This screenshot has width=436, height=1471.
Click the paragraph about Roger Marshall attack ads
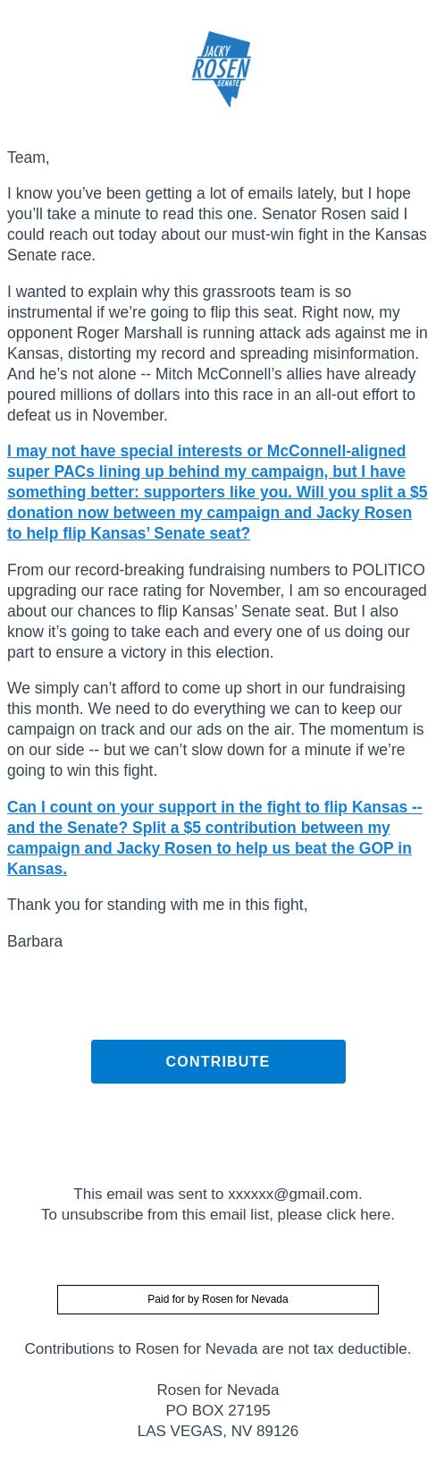coord(217,353)
